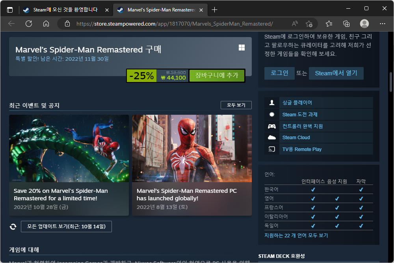Open the Collections icon in the toolbar
The height and width of the screenshot is (263, 394).
tap(346, 24)
